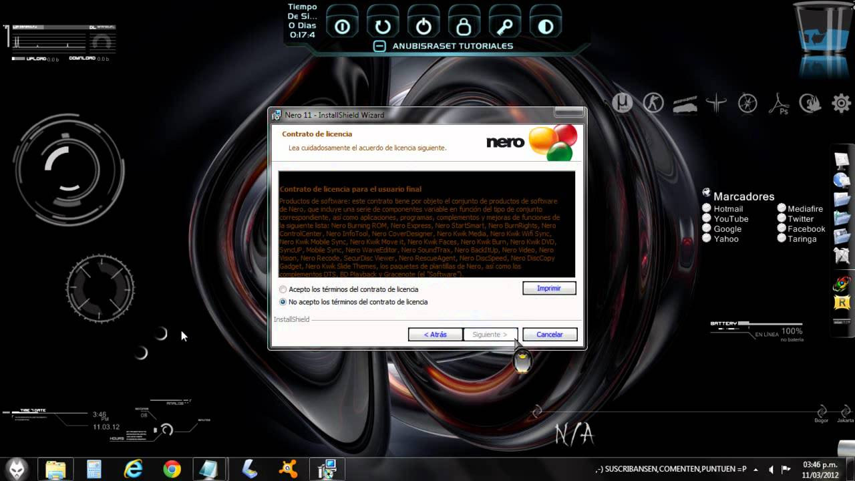
Task: Open the Hotmail bookmark
Action: (728, 208)
